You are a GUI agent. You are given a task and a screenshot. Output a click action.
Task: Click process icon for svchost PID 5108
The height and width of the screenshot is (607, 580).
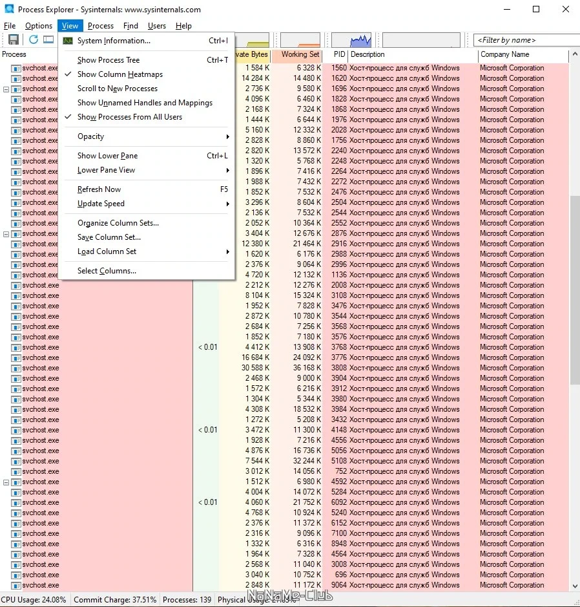[16, 461]
